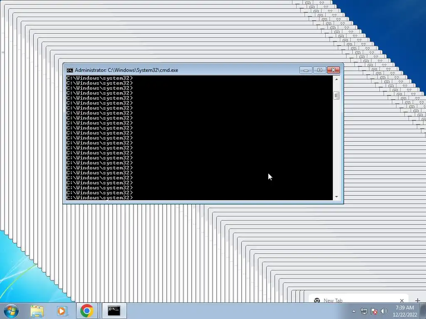Click the last C:\Windows\system32> prompt line
This screenshot has width=426, height=319.
coord(100,198)
